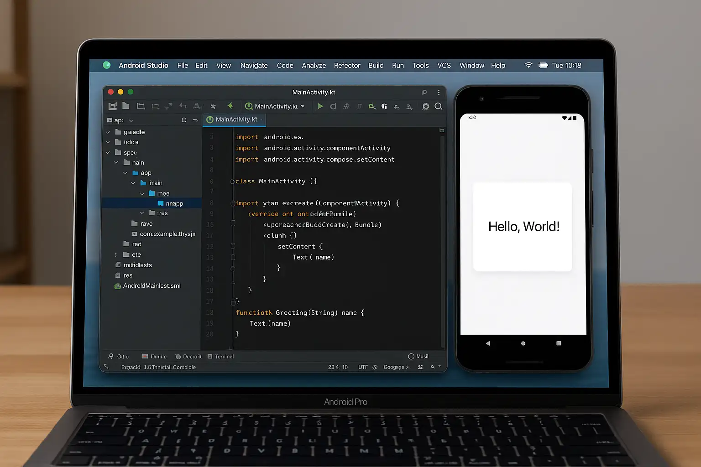The image size is (701, 467).
Task: Collapse the mee folder chevron
Action: 142,193
